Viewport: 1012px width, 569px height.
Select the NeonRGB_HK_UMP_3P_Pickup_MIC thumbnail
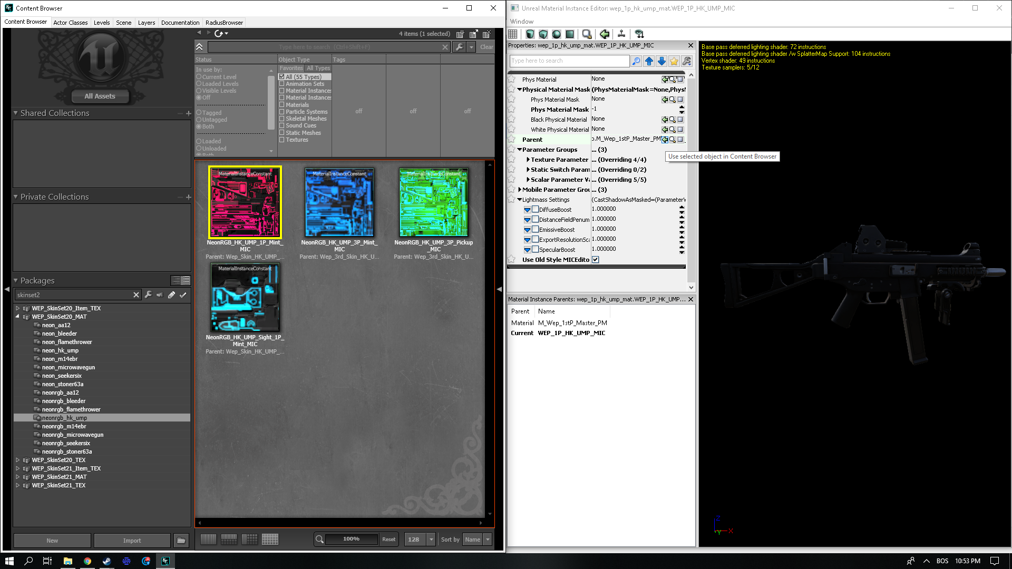pyautogui.click(x=434, y=202)
